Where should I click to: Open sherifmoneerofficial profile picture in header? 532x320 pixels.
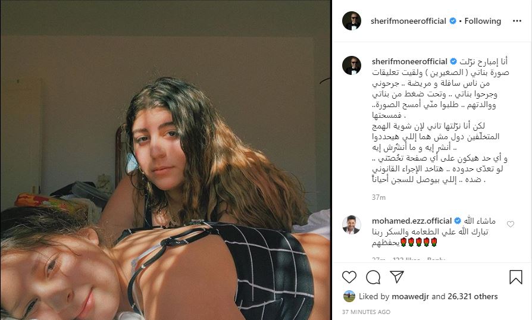coord(352,21)
